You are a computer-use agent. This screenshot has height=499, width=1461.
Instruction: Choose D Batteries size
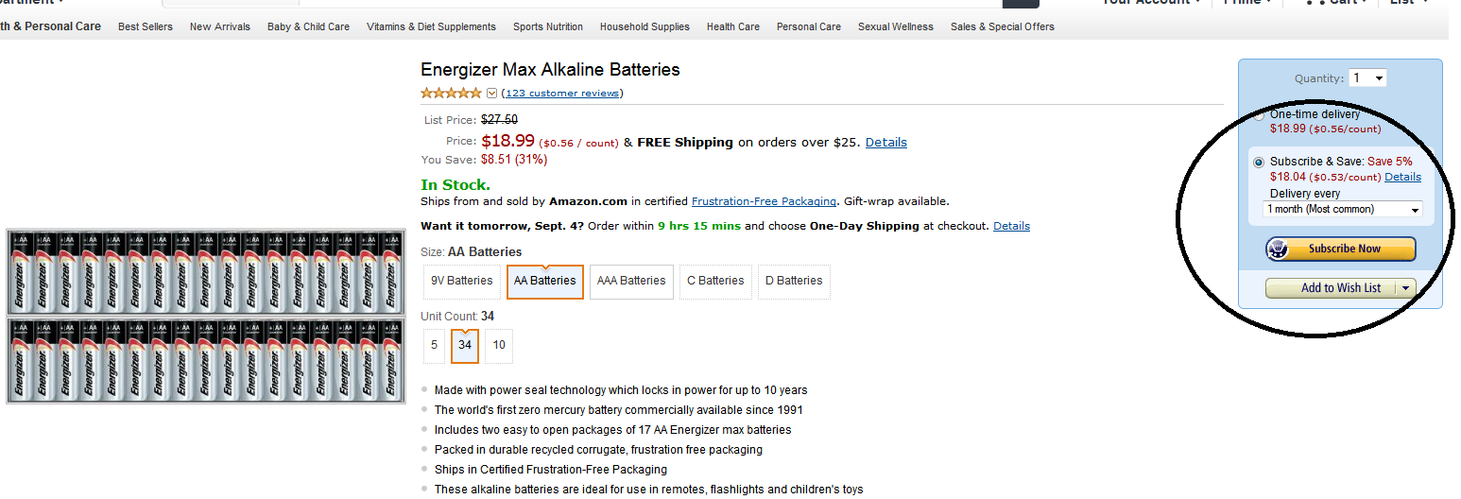pos(794,281)
